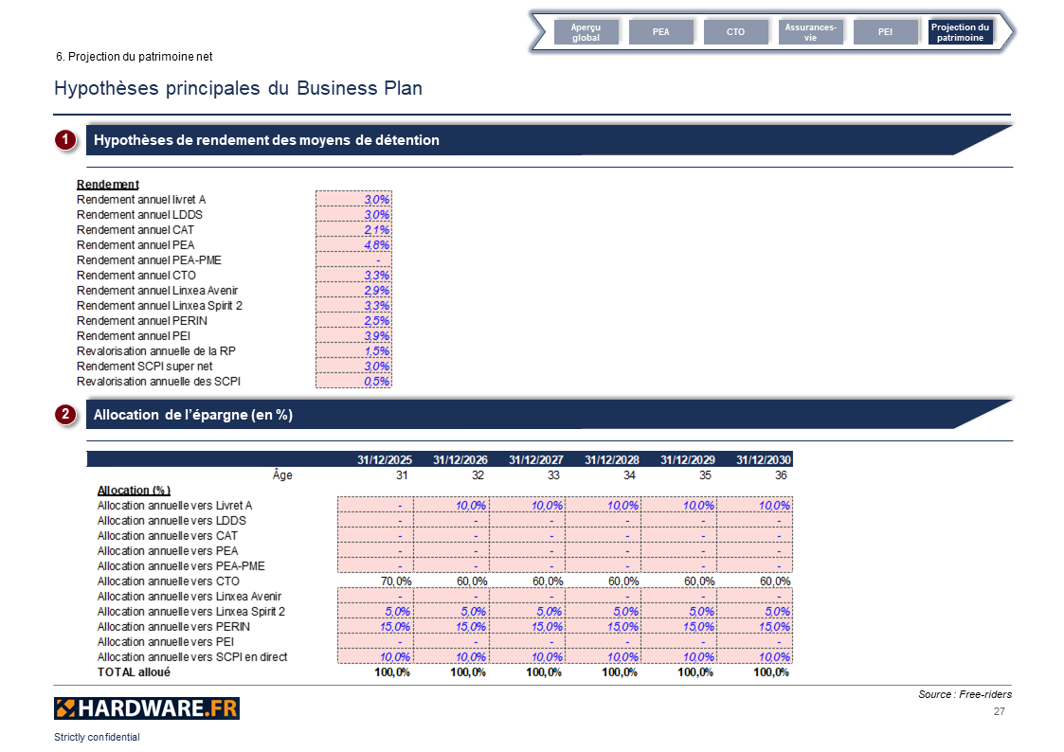The width and height of the screenshot is (1064, 752).
Task: Click PEA allocation cell for 31/12/2026
Action: tap(451, 550)
